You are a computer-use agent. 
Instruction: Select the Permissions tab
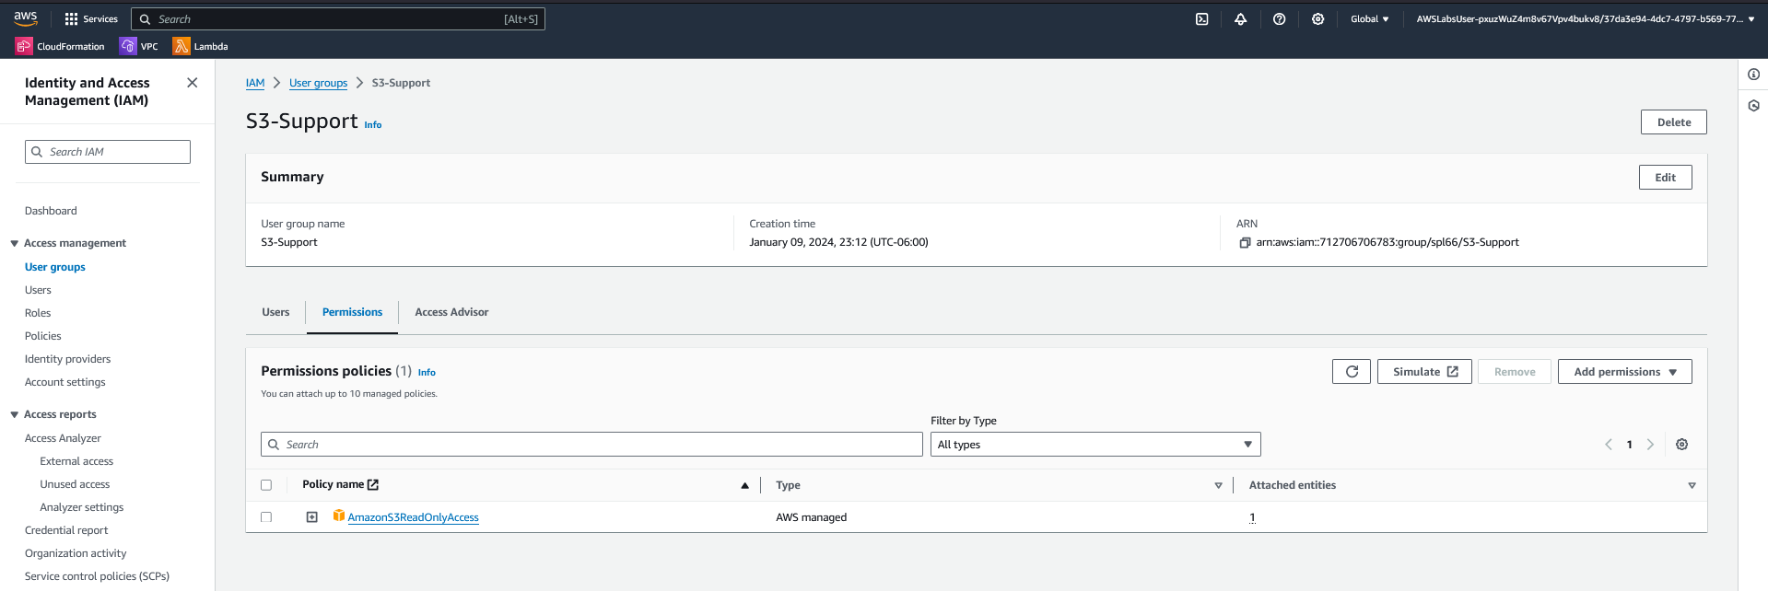click(352, 312)
